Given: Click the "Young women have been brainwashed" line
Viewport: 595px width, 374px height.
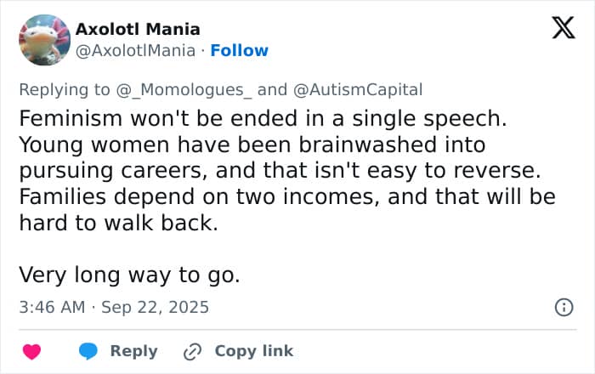Looking at the screenshot, I should [x=251, y=144].
